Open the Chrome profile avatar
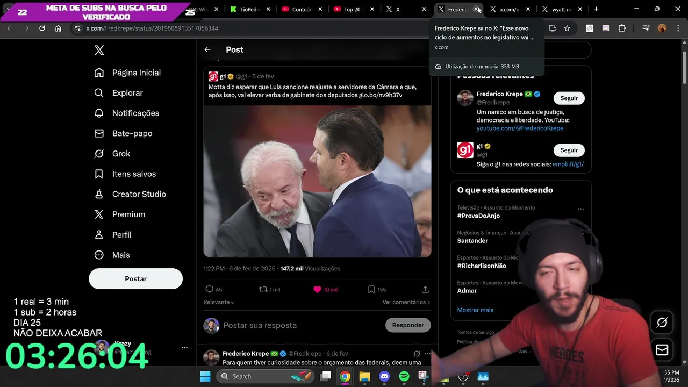The image size is (688, 387). coord(662,28)
